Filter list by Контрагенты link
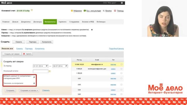187x105 pixels. [x=40, y=49]
